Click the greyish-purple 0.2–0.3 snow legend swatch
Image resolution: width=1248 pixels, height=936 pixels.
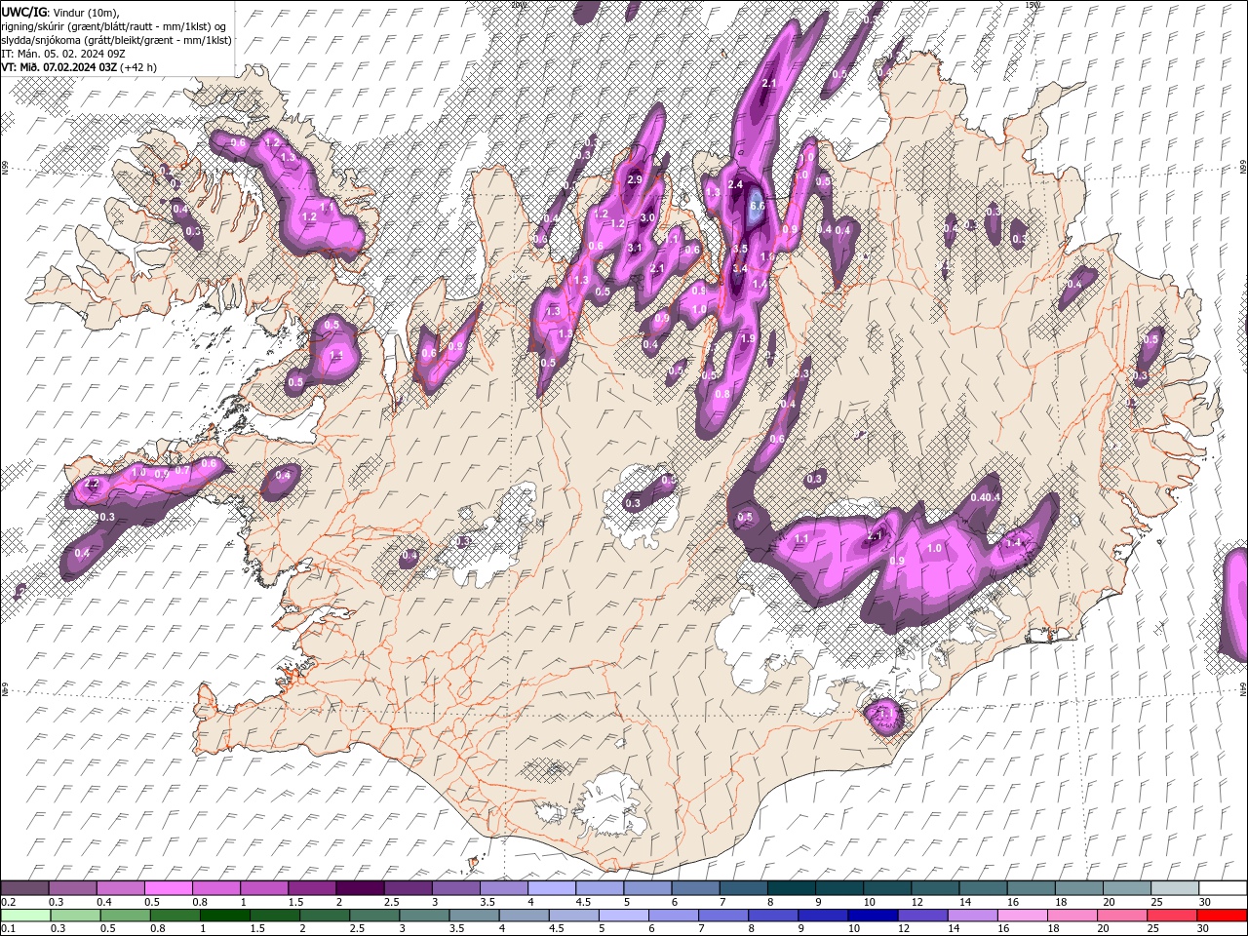[x=24, y=888]
